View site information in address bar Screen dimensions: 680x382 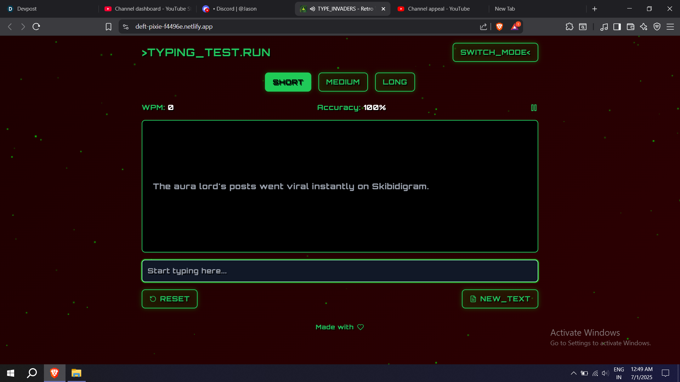point(126,27)
